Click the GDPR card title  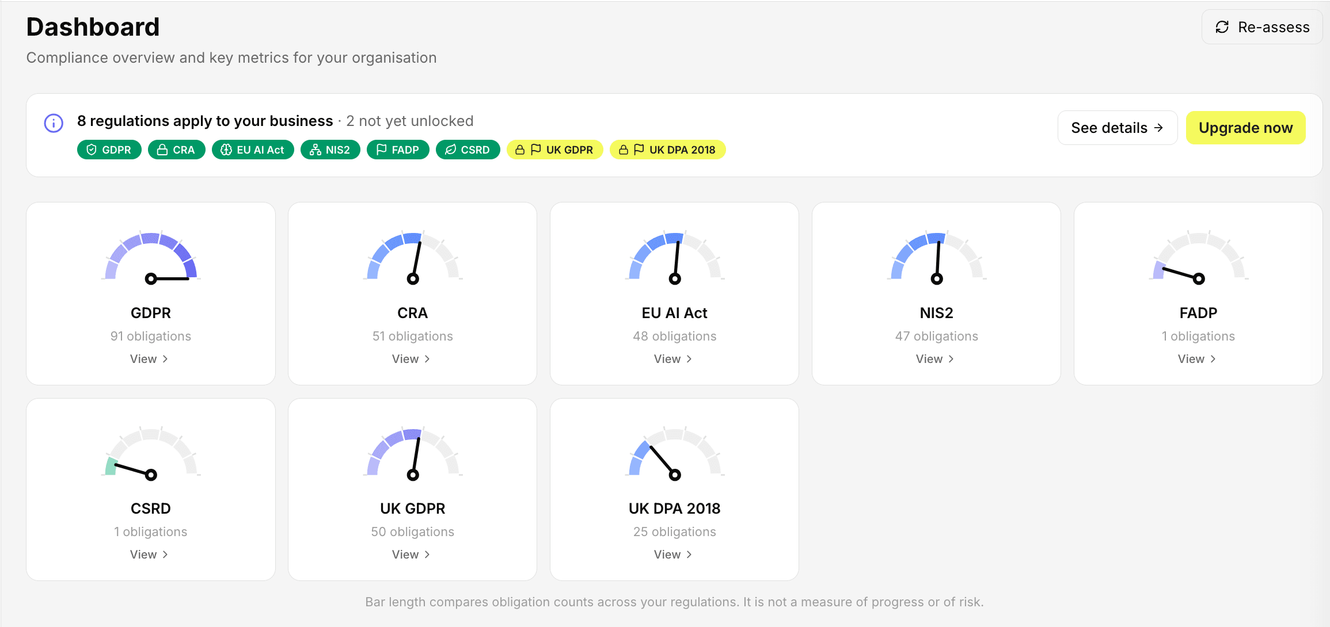(x=151, y=313)
